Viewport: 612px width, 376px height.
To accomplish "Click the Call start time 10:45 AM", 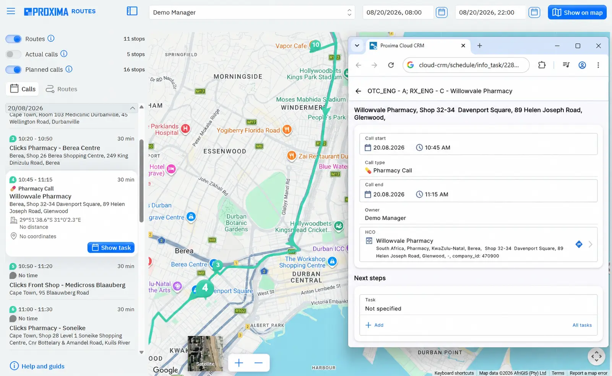I will pos(437,148).
